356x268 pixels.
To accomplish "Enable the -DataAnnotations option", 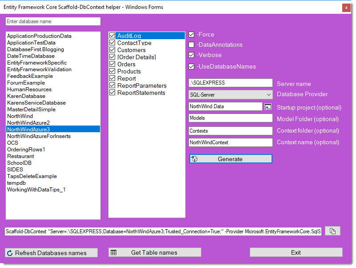I will click(x=192, y=45).
